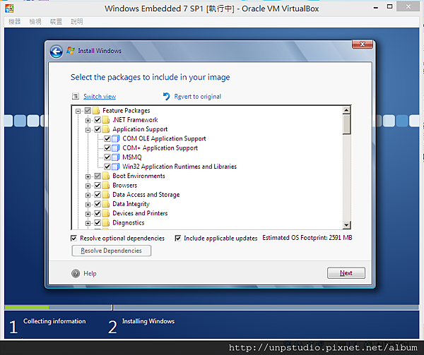Open the 說明 menu in VirtualBox
Viewport: 424px width, 355px height.
(x=77, y=22)
